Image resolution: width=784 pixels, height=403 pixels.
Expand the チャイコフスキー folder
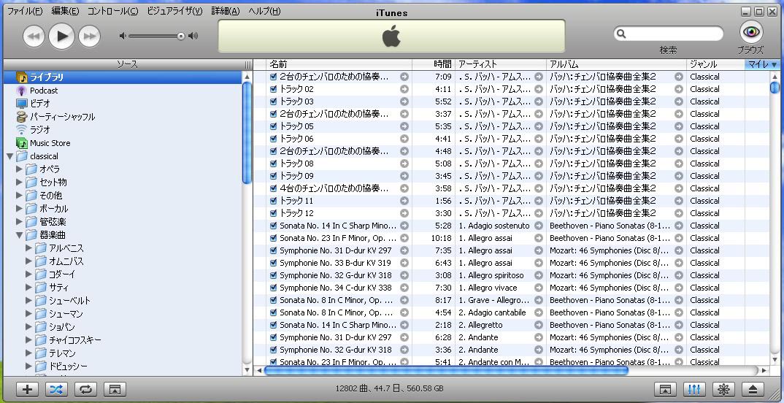28,340
